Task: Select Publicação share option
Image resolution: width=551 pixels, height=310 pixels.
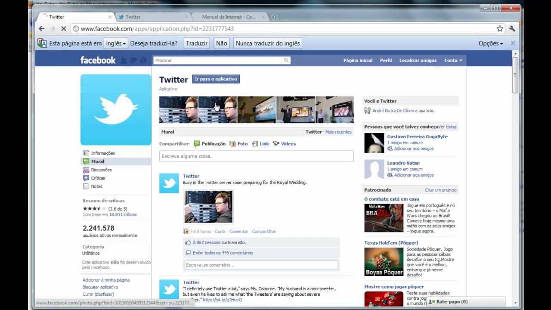Action: pyautogui.click(x=210, y=144)
